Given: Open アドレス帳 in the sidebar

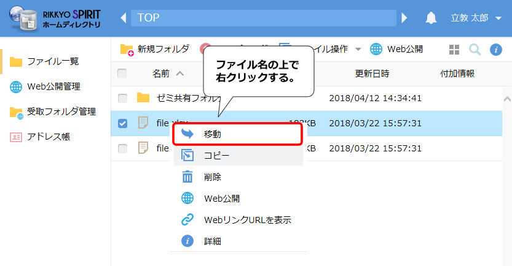Looking at the screenshot, I should pos(40,137).
